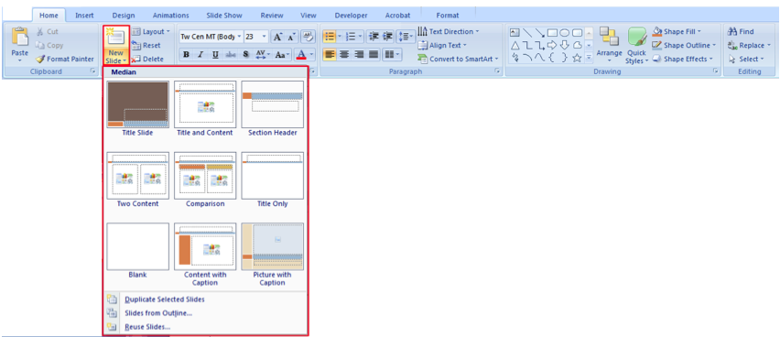780x337 pixels.
Task: Toggle Italic formatting
Action: [x=200, y=54]
